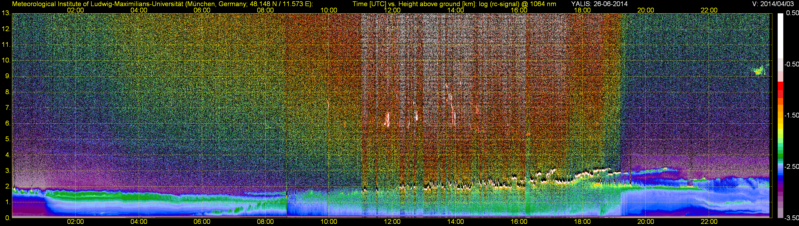The width and height of the screenshot is (799, 226).
Task: Click the colorbar value '-2.50'
Action: [x=792, y=166]
